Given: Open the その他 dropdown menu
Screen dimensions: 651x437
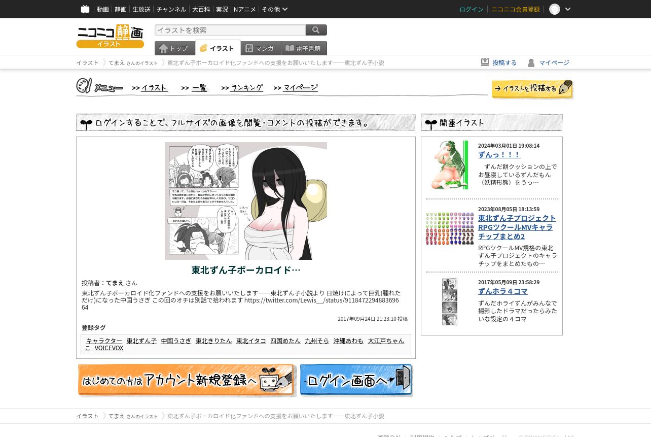Looking at the screenshot, I should click(275, 9).
